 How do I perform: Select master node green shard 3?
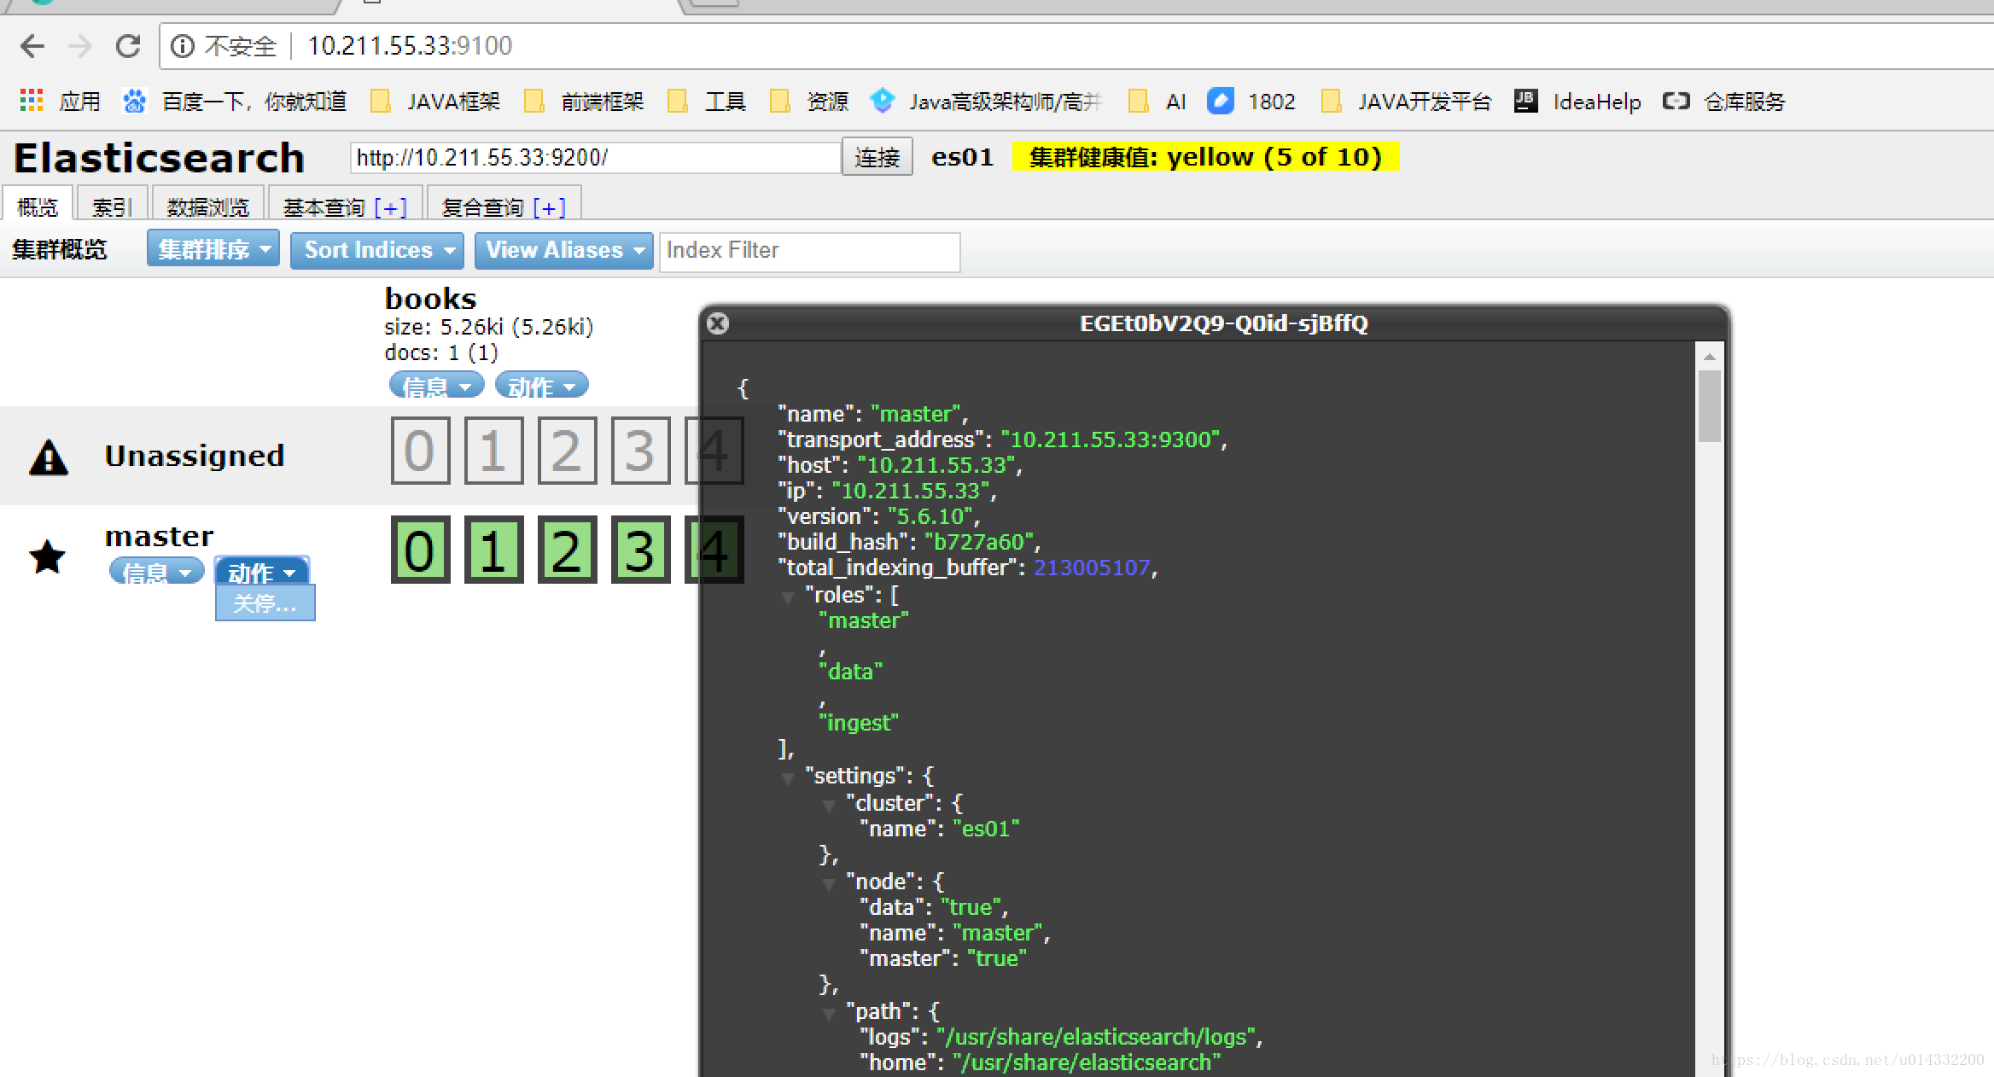641,550
